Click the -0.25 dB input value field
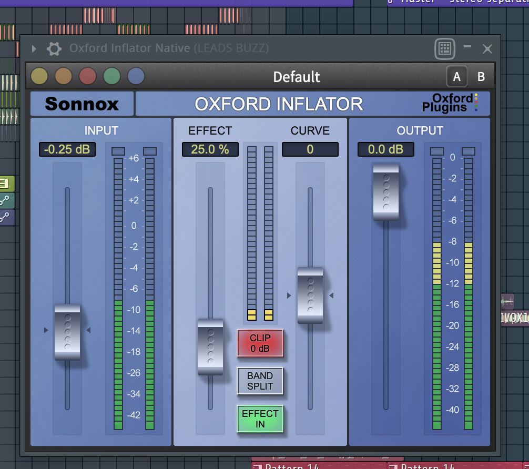 click(67, 149)
